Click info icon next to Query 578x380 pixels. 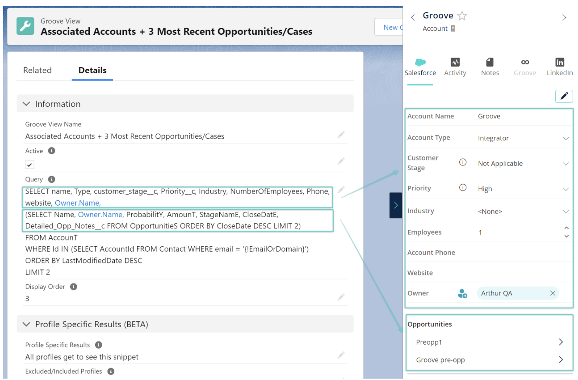click(51, 179)
